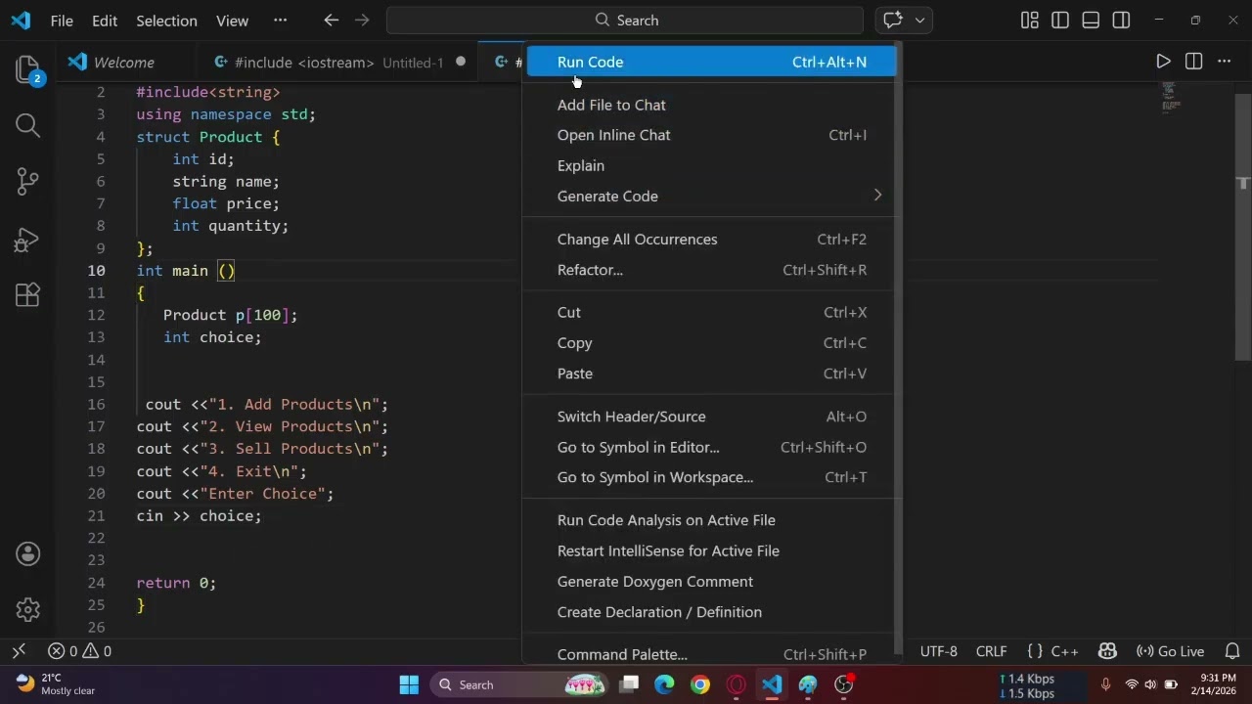Screen dimensions: 1252x704
Task: Change UTF-8 file encoding
Action: (939, 651)
